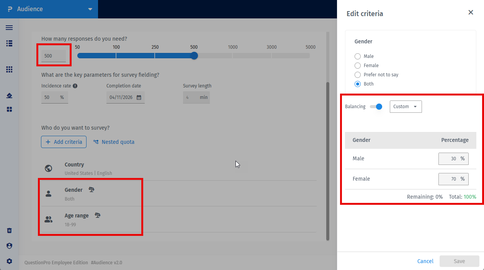Select the Female radio button

358,66
